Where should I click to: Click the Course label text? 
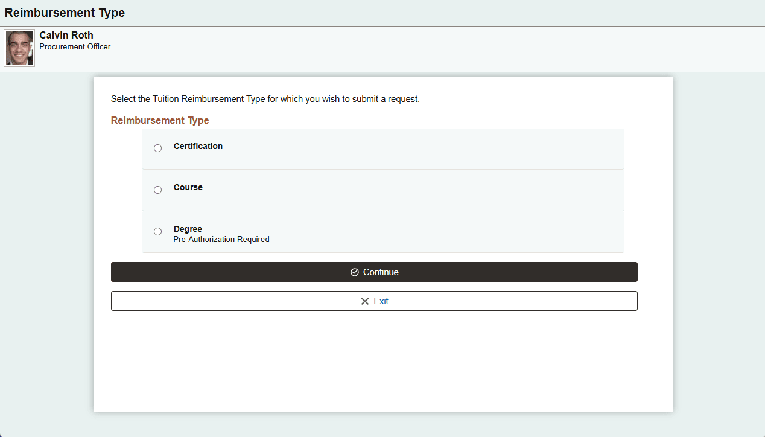(x=188, y=187)
